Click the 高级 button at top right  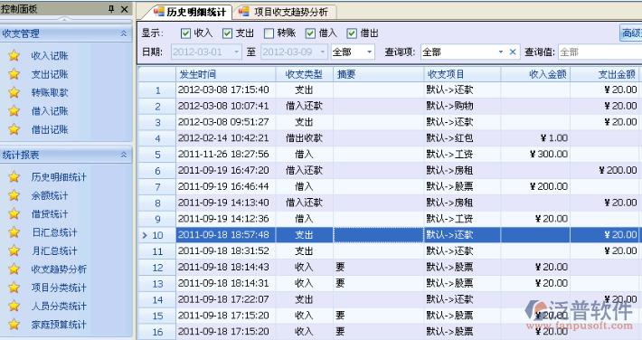coord(631,33)
